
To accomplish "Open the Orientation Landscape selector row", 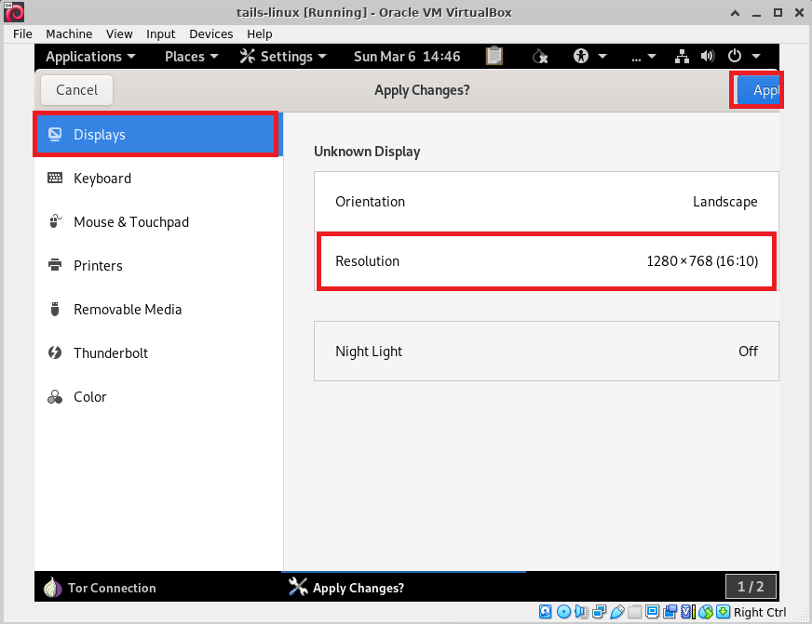I will pos(547,202).
